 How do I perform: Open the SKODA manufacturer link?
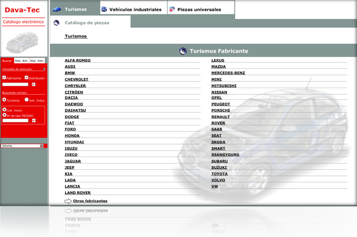(x=218, y=142)
